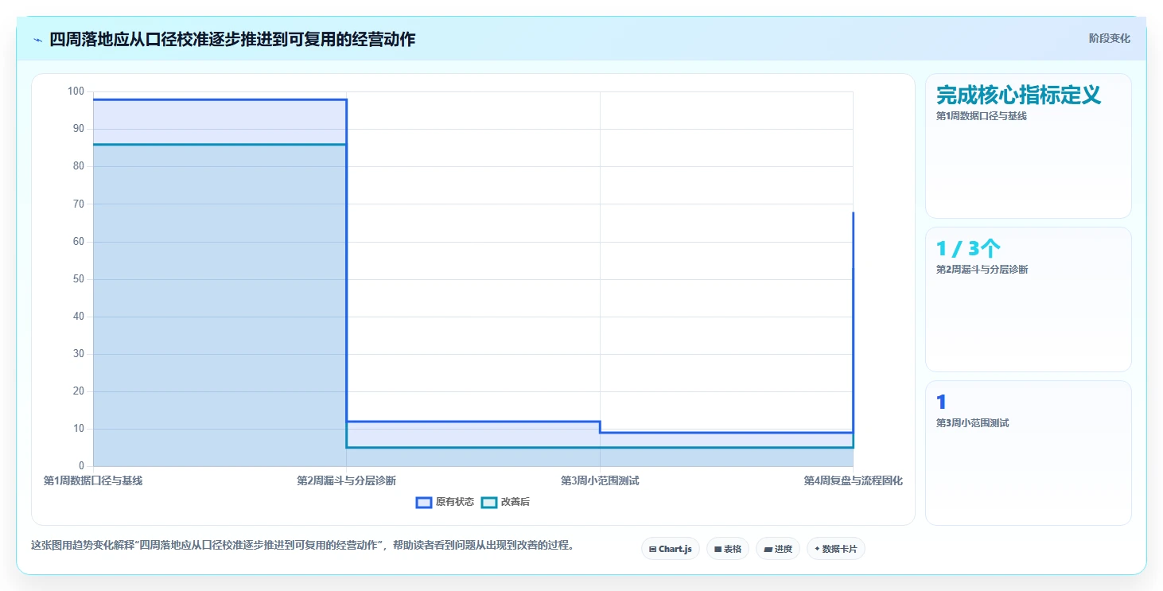Click the x-axis label 第2周漏斗与分层诊断

pos(346,481)
